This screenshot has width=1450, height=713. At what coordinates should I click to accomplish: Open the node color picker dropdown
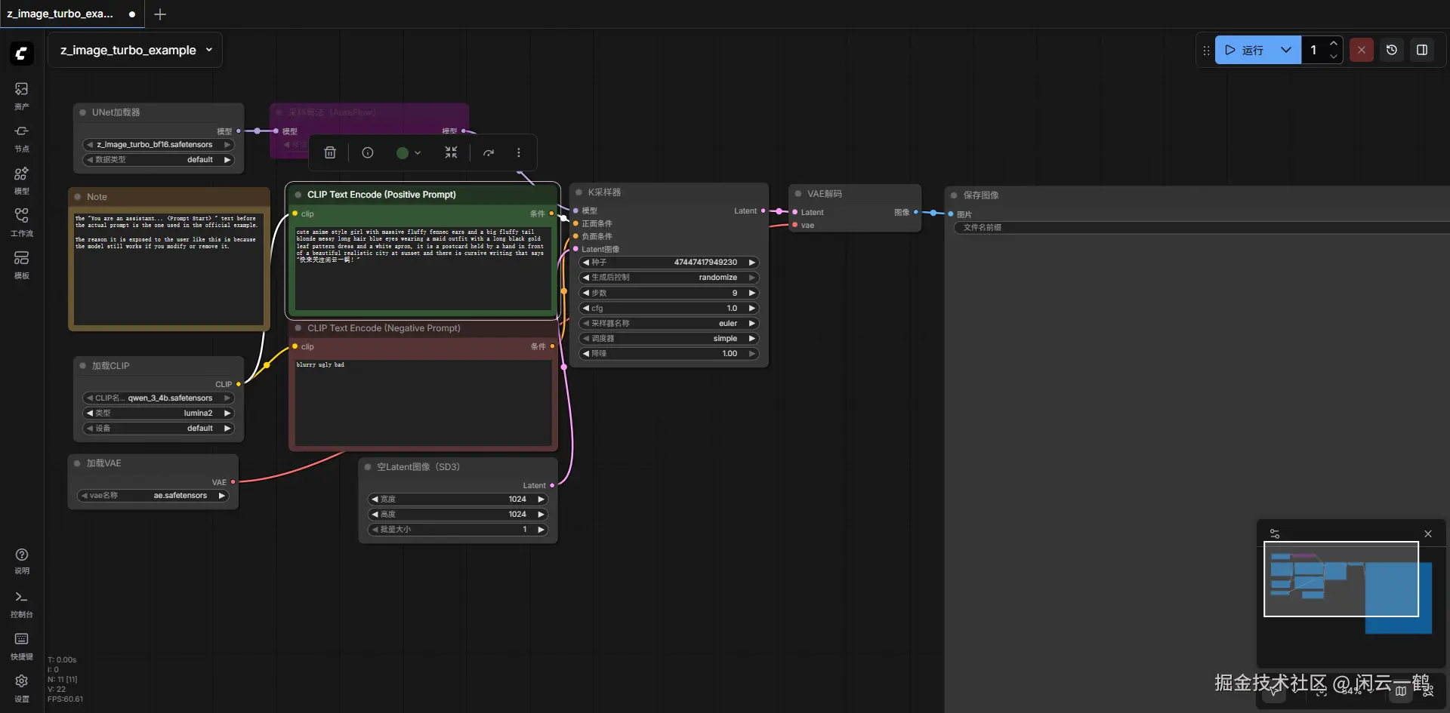[x=409, y=152]
